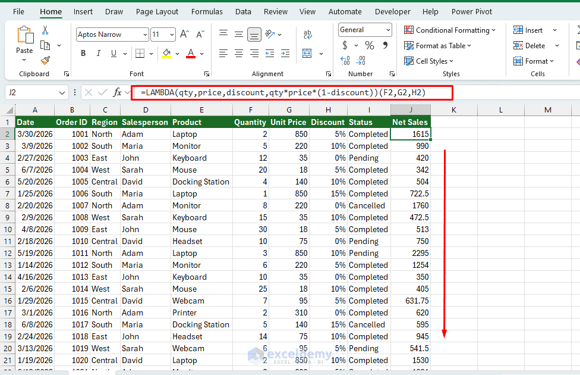Screen dimensions: 580x375
Task: Open font color dropdown arrow
Action: click(201, 54)
